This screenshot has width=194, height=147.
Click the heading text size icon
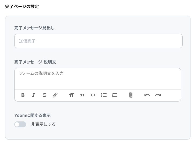pyautogui.click(x=71, y=95)
